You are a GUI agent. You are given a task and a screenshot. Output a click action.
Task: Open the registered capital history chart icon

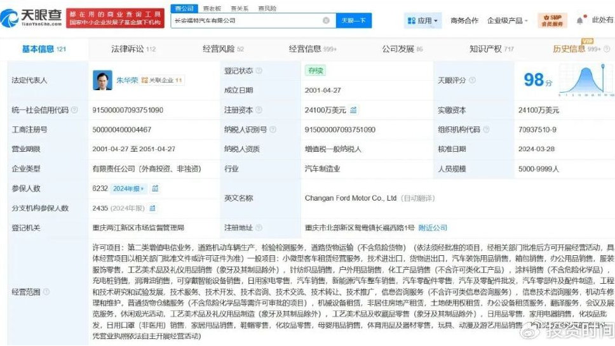pyautogui.click(x=353, y=110)
